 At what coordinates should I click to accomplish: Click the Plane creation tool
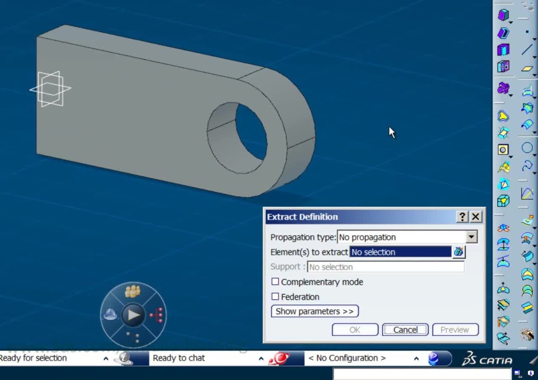point(527,69)
